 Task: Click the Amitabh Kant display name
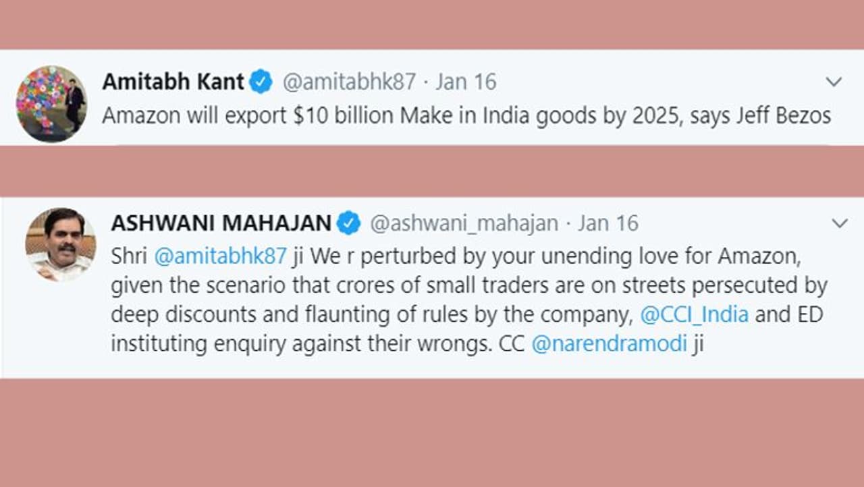tap(173, 82)
